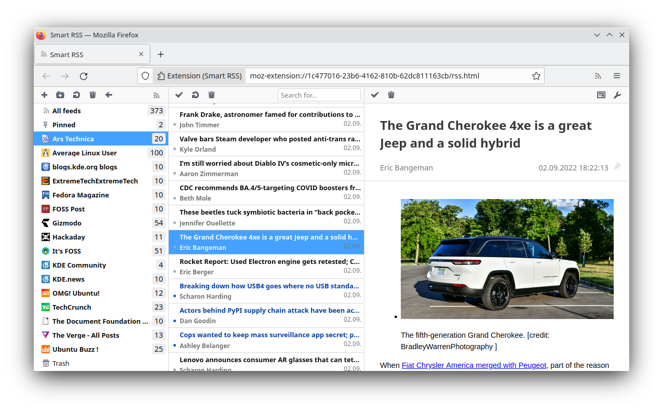Click the left arrow icon in feeds toolbar

109,95
